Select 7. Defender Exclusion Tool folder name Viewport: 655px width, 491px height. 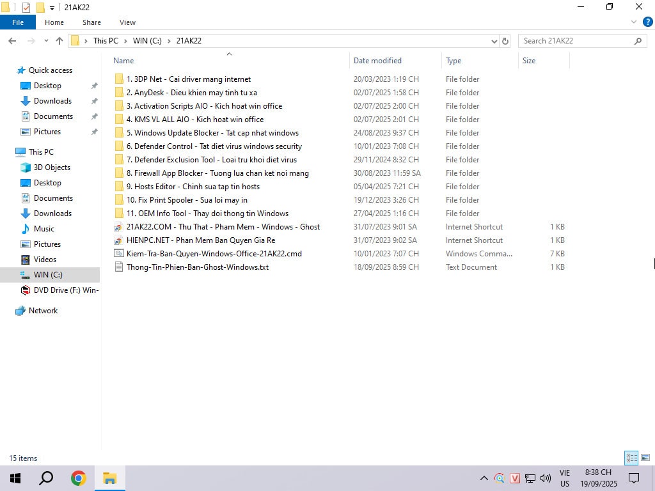point(212,159)
